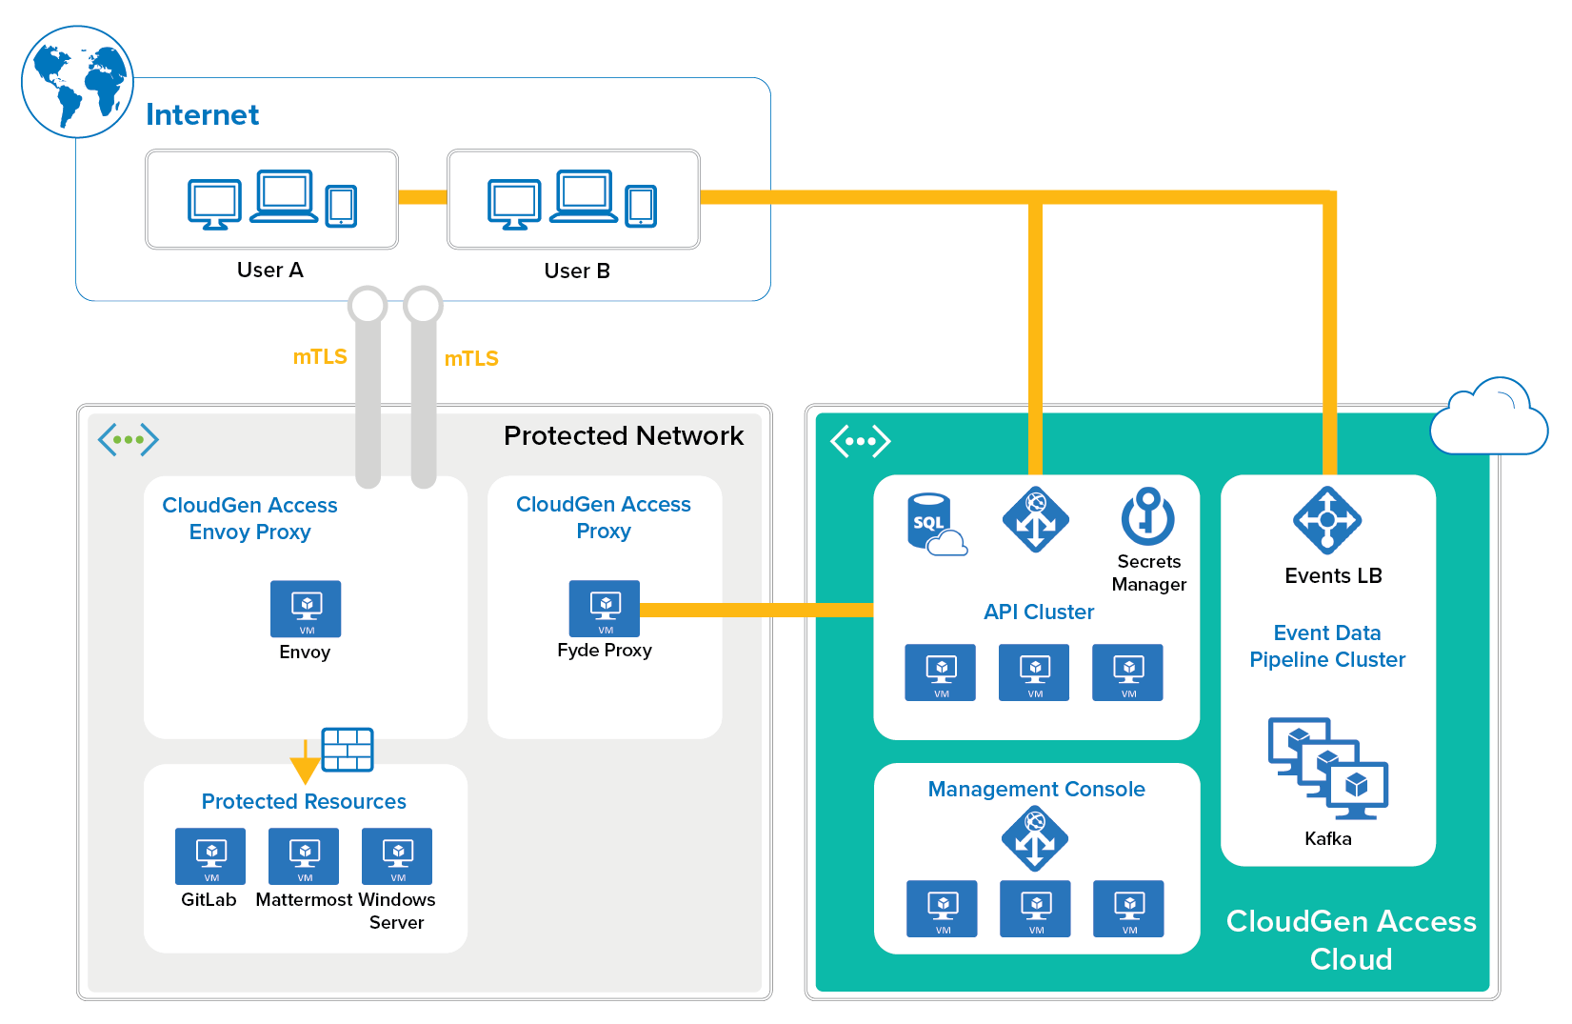Click the Secrets Manager key icon

[1148, 516]
